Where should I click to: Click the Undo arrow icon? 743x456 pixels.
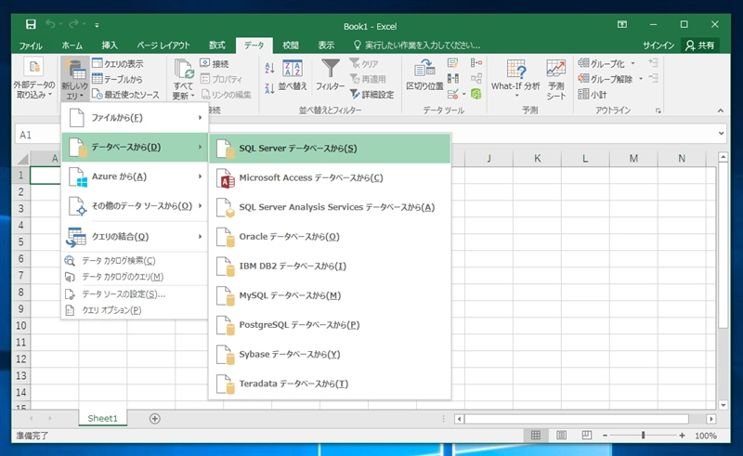[50, 24]
